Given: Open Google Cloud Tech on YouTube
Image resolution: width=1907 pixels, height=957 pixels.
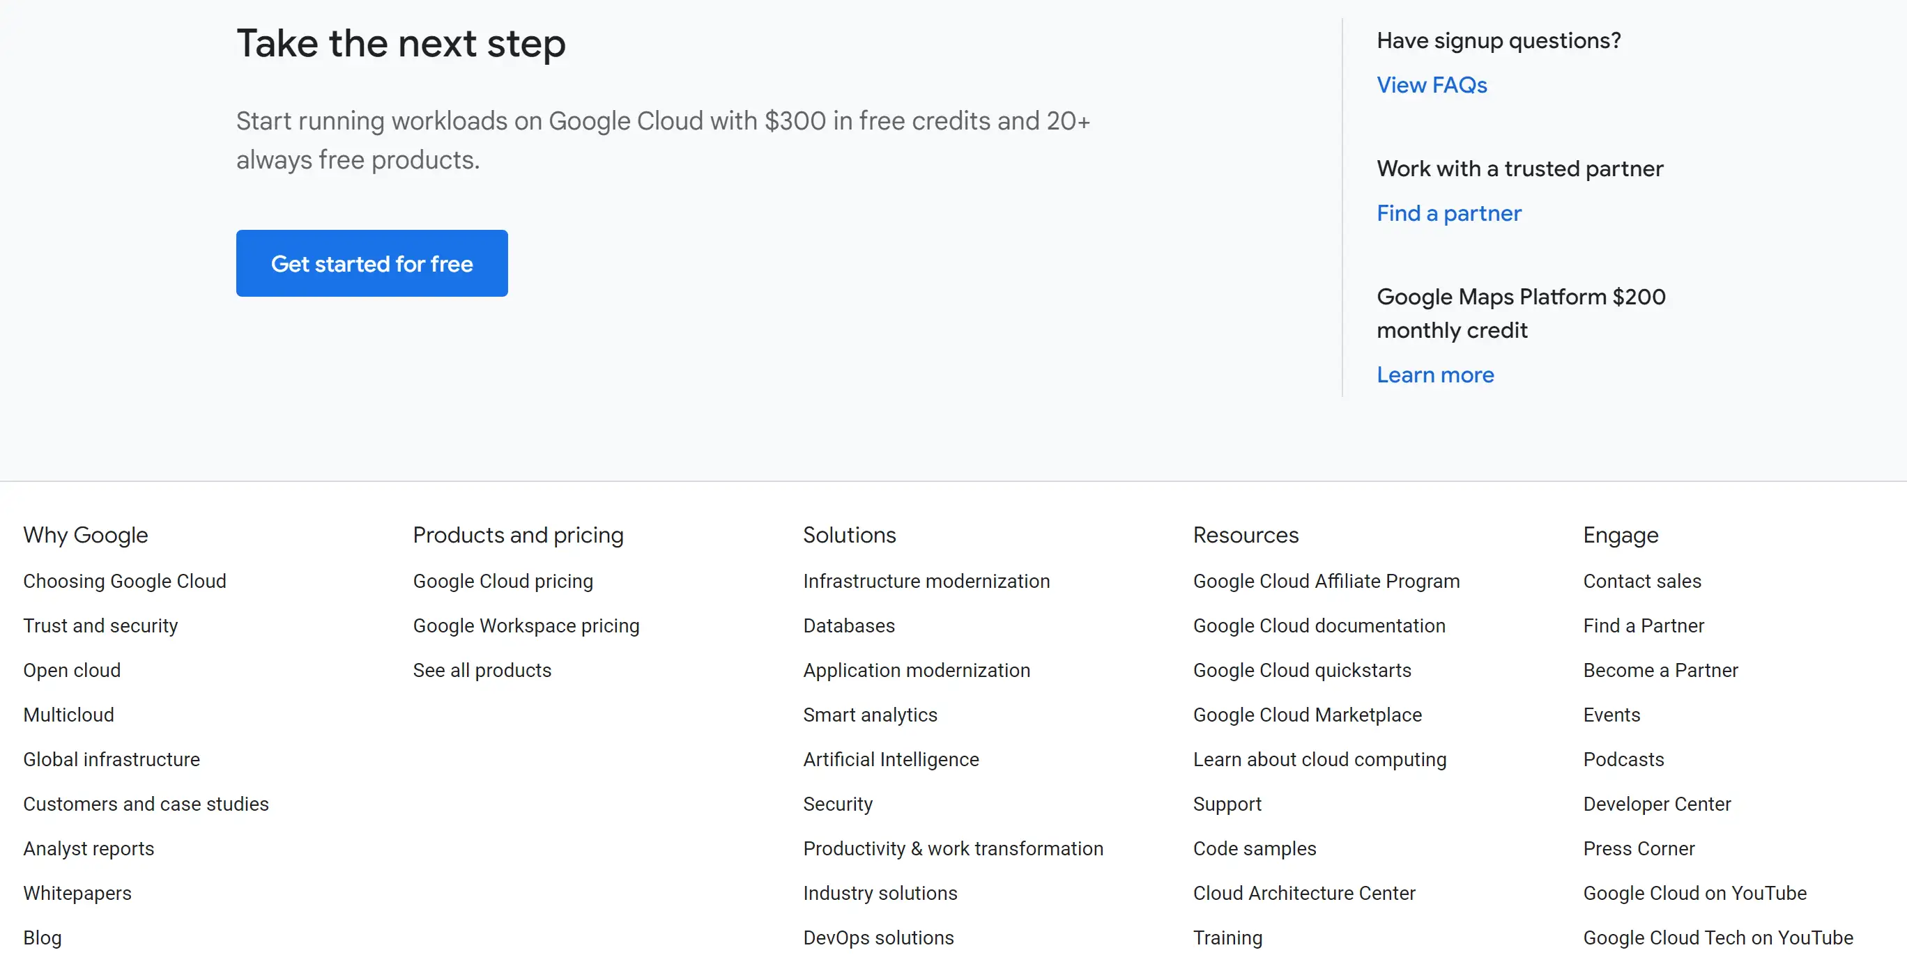Looking at the screenshot, I should [1717, 937].
